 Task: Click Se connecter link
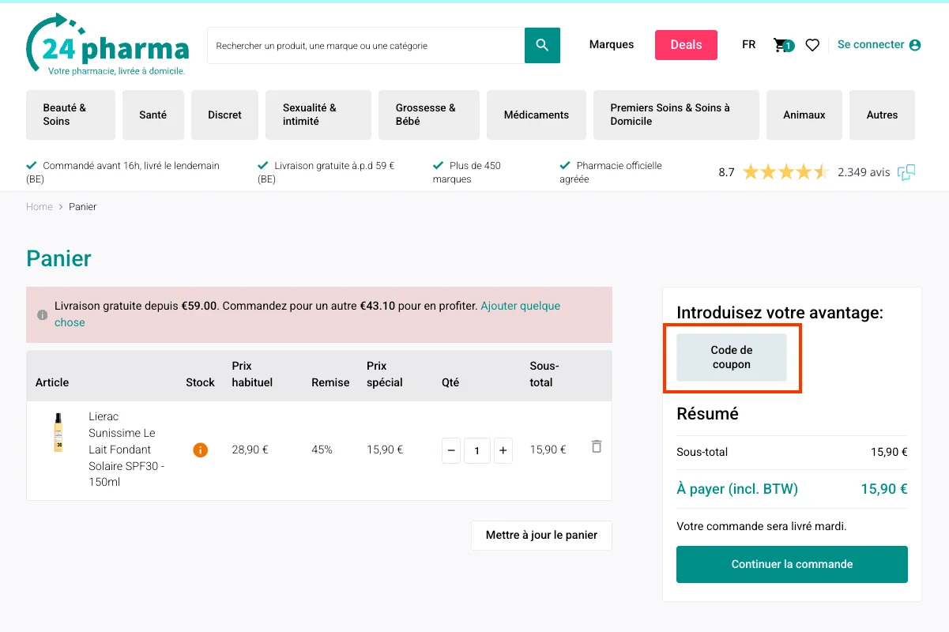(871, 45)
